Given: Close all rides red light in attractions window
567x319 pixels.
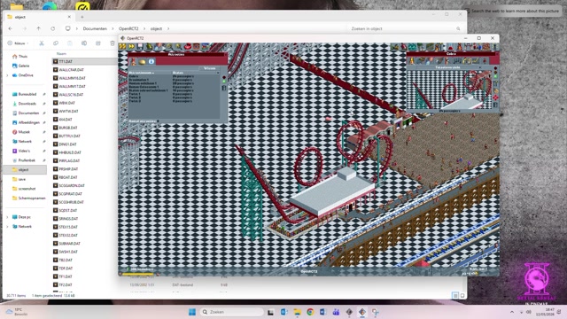Looking at the screenshot, I should [x=224, y=77].
